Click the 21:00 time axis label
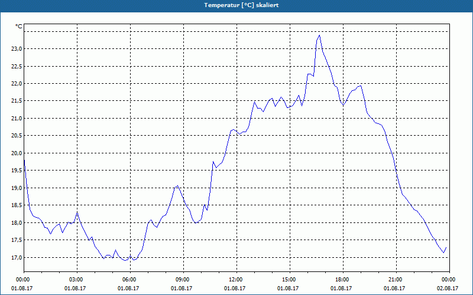The height and width of the screenshot is (295, 473). 396,280
